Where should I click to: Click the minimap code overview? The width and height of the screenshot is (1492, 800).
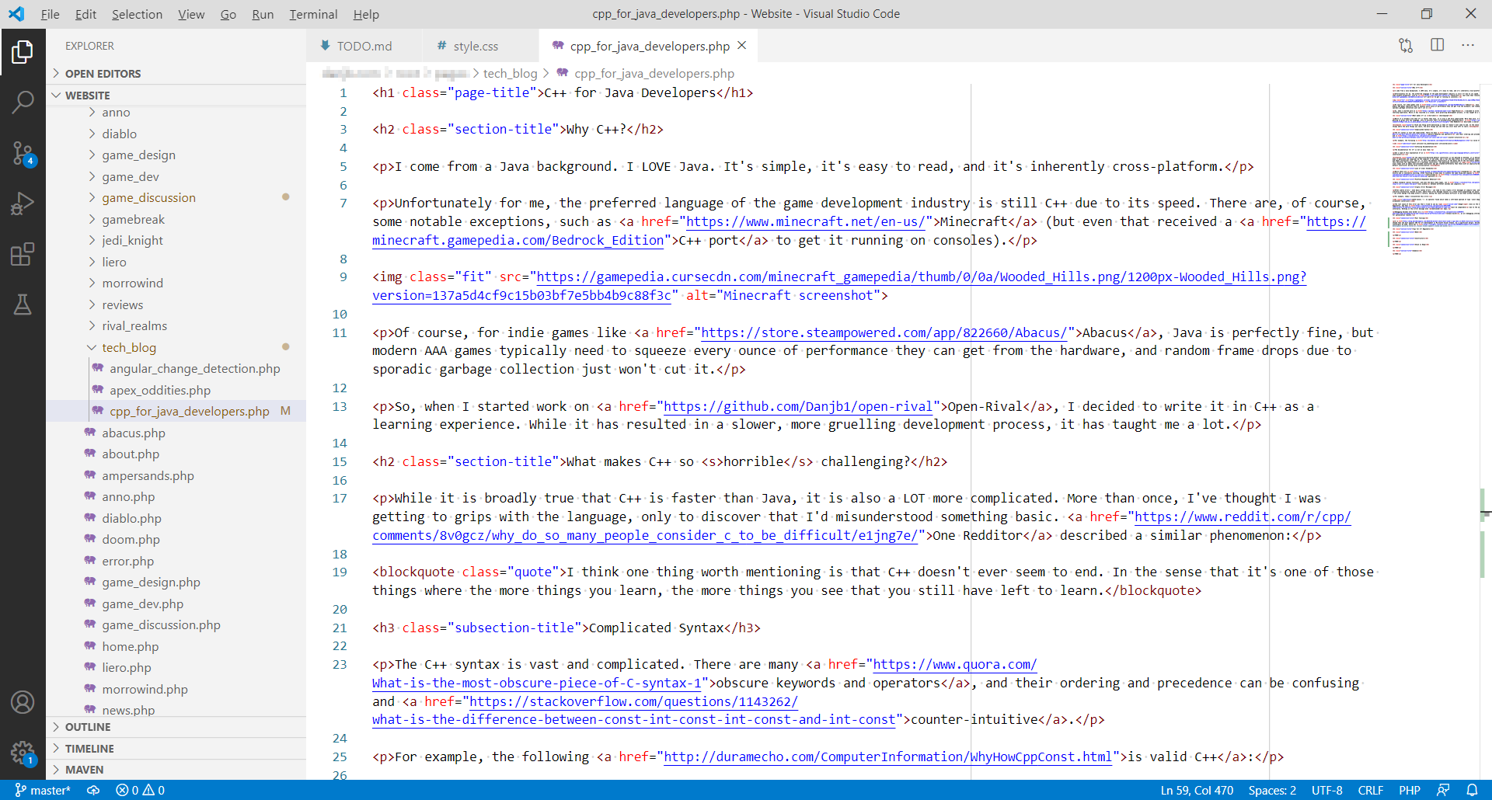point(1435,168)
